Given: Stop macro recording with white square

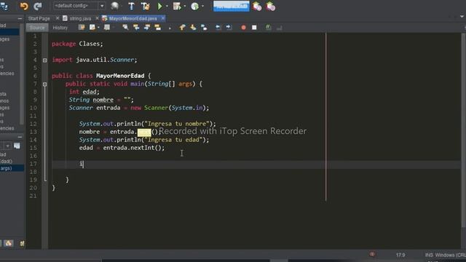Looking at the screenshot, I should [254, 28].
